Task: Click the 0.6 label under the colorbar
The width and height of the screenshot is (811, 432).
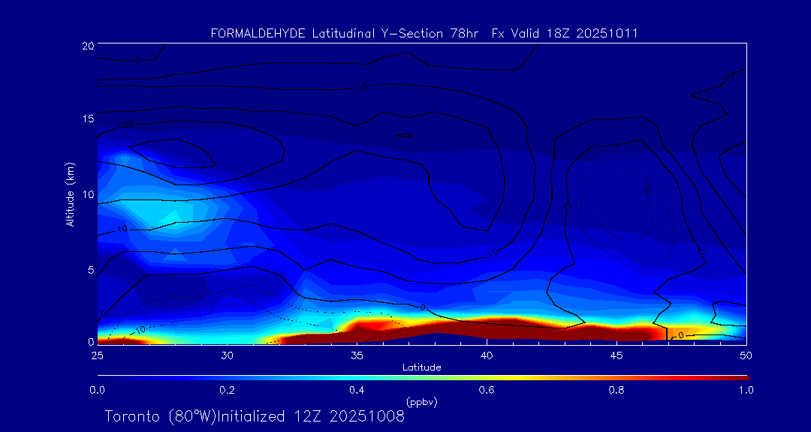Action: [x=487, y=390]
